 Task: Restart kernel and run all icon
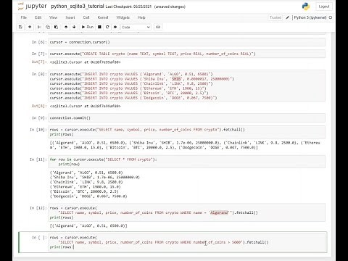coord(115,27)
